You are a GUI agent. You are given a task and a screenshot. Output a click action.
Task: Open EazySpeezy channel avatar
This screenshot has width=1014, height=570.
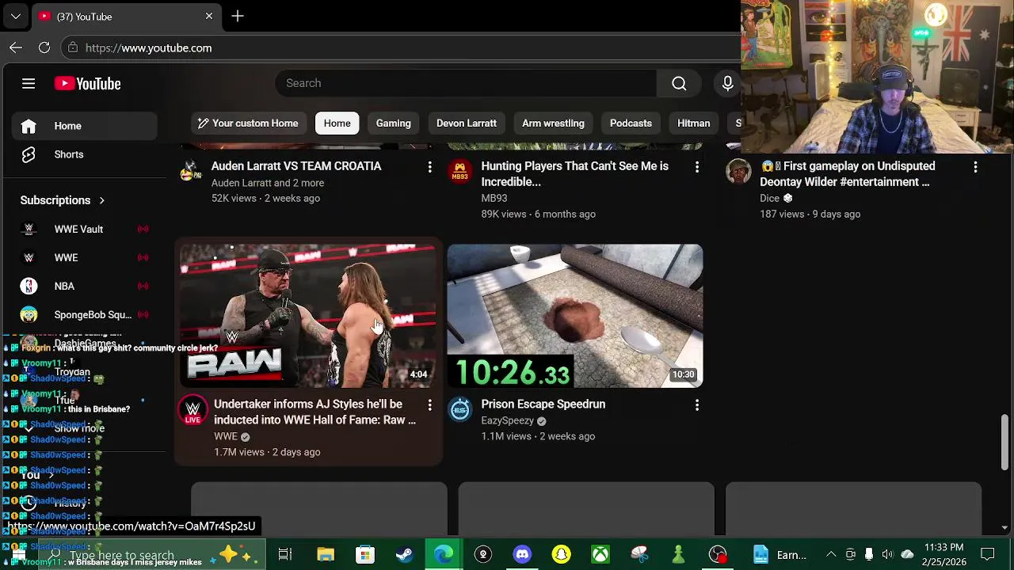tap(459, 408)
